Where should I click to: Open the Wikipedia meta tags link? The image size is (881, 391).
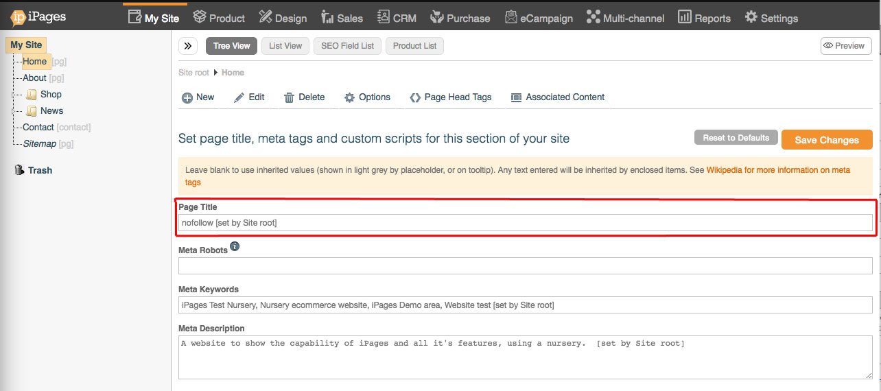pyautogui.click(x=778, y=170)
